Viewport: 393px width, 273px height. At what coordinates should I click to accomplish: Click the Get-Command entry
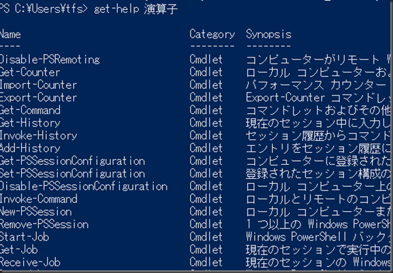[x=30, y=110]
